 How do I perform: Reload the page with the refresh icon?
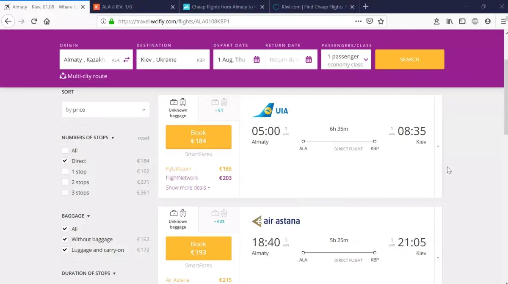coord(34,21)
